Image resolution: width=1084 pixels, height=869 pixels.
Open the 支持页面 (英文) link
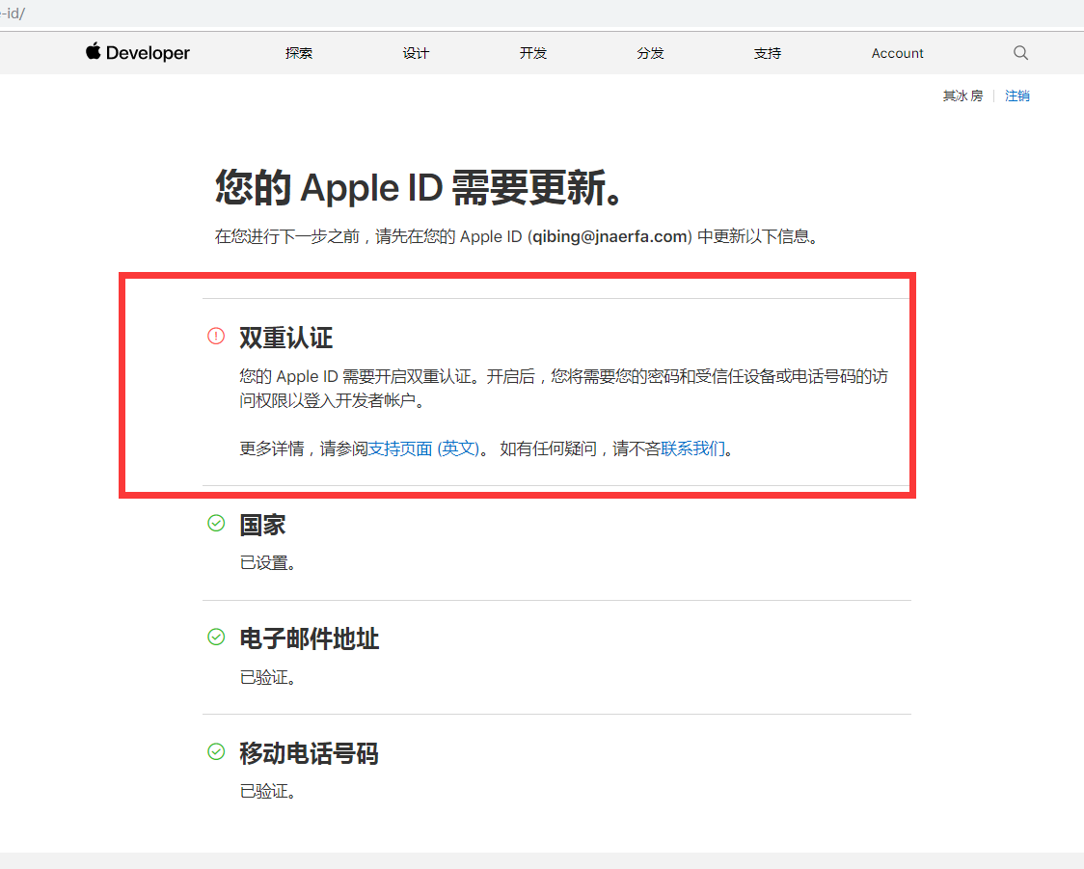(423, 448)
